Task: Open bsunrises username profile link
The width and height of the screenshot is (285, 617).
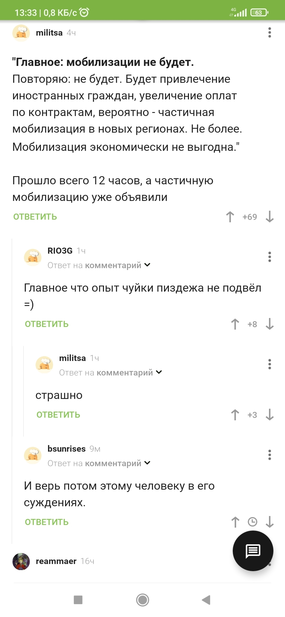Action: tap(66, 449)
